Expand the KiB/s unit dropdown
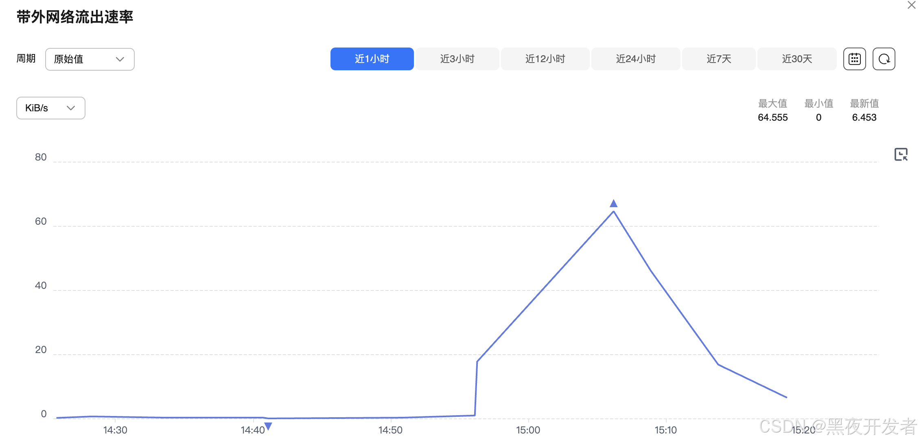Viewport: 919px width, 442px height. [x=50, y=108]
